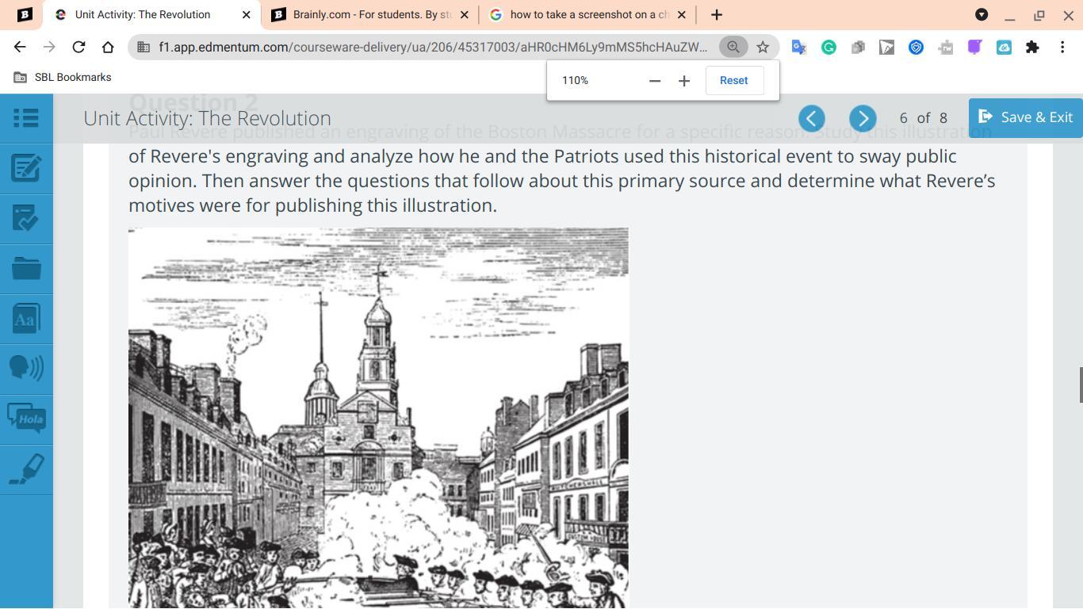The image size is (1083, 609).
Task: Close the Brainly.com tab
Action: point(464,15)
